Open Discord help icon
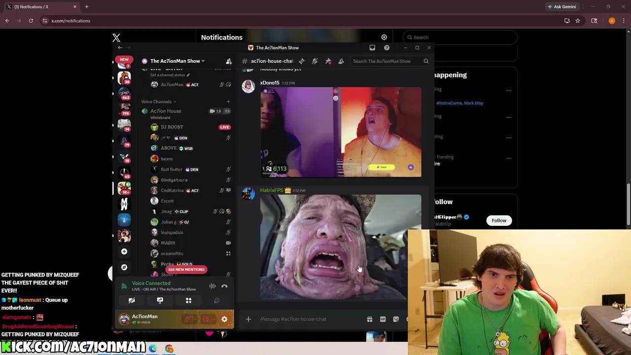 point(386,48)
